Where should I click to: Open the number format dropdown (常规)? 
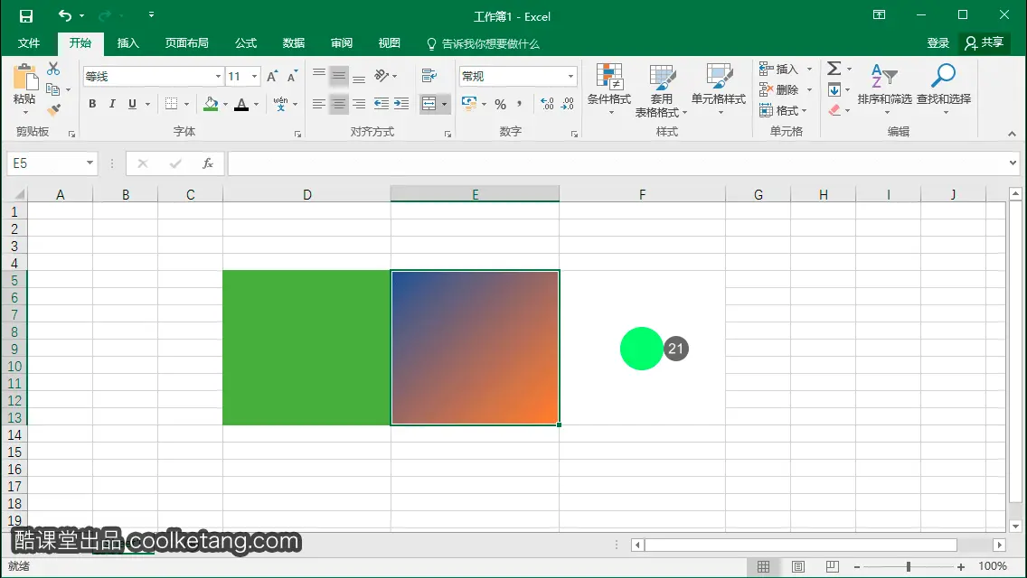pyautogui.click(x=570, y=77)
